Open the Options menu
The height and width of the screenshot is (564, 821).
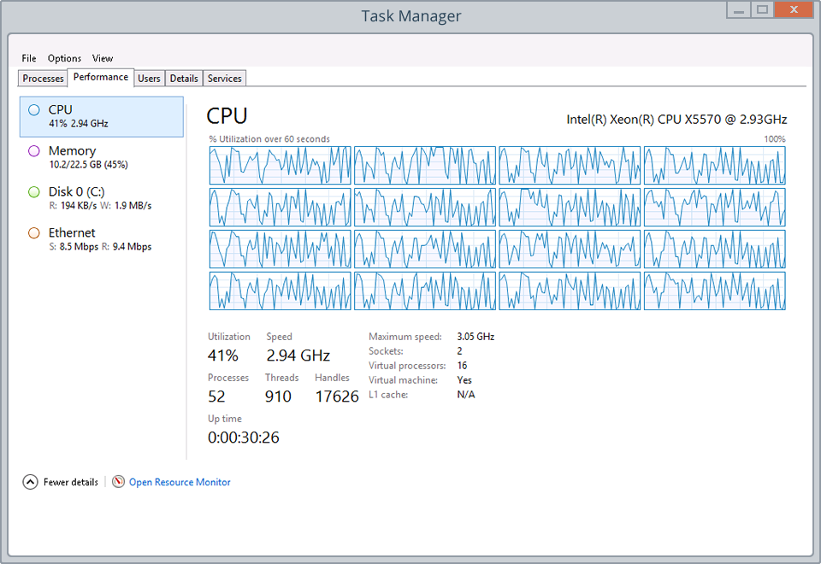(64, 58)
